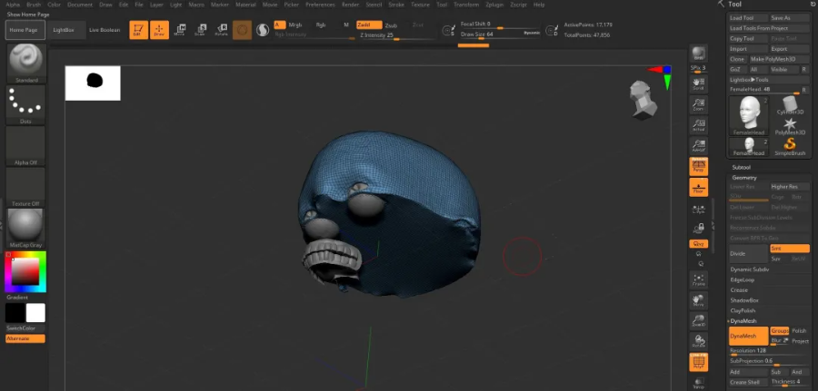
Task: Toggle DynaMesh Groups option
Action: (780, 330)
